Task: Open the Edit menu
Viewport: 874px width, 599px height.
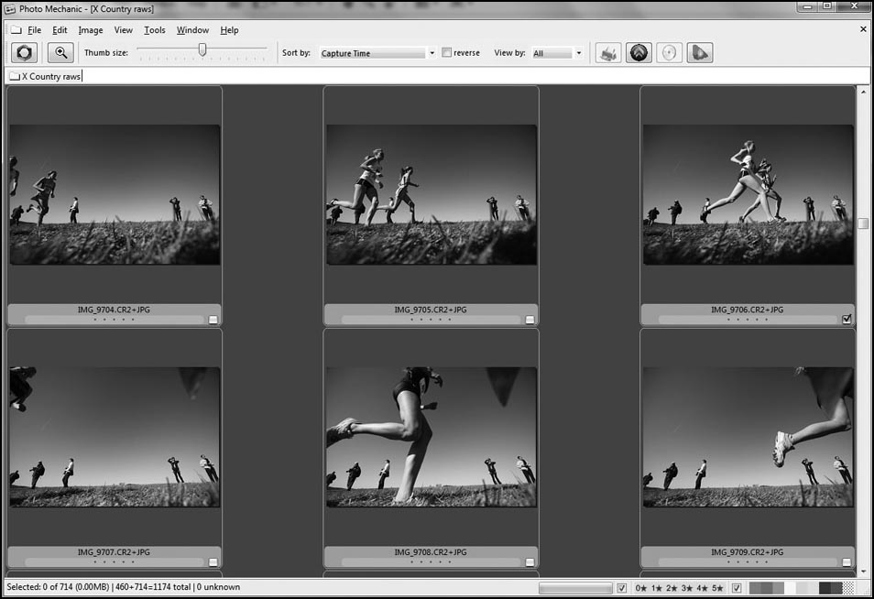Action: point(60,30)
